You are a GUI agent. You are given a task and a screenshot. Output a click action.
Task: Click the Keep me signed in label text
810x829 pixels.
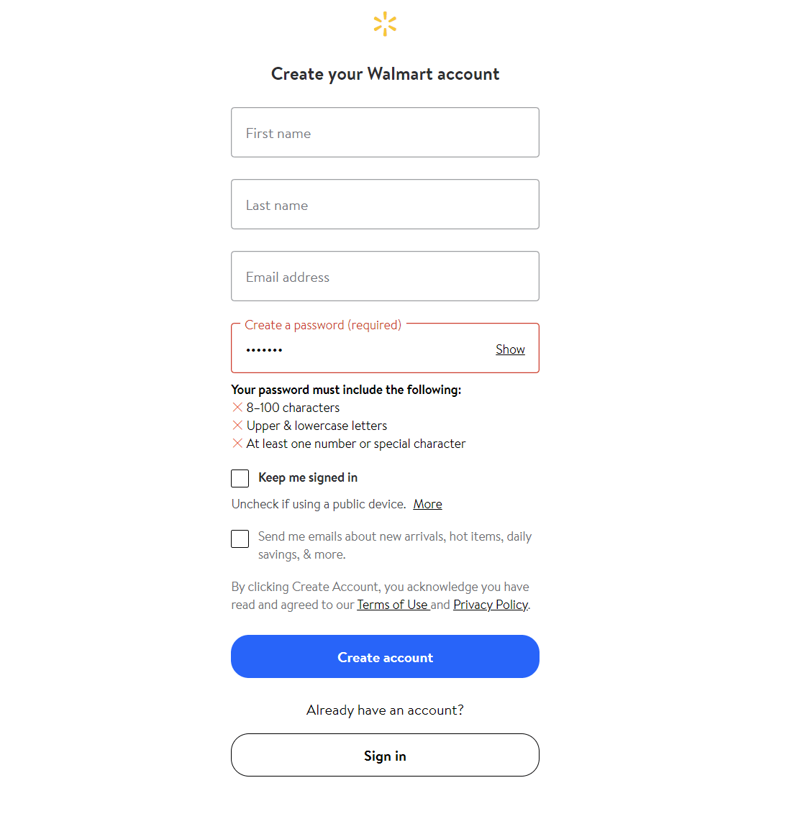[x=308, y=478]
